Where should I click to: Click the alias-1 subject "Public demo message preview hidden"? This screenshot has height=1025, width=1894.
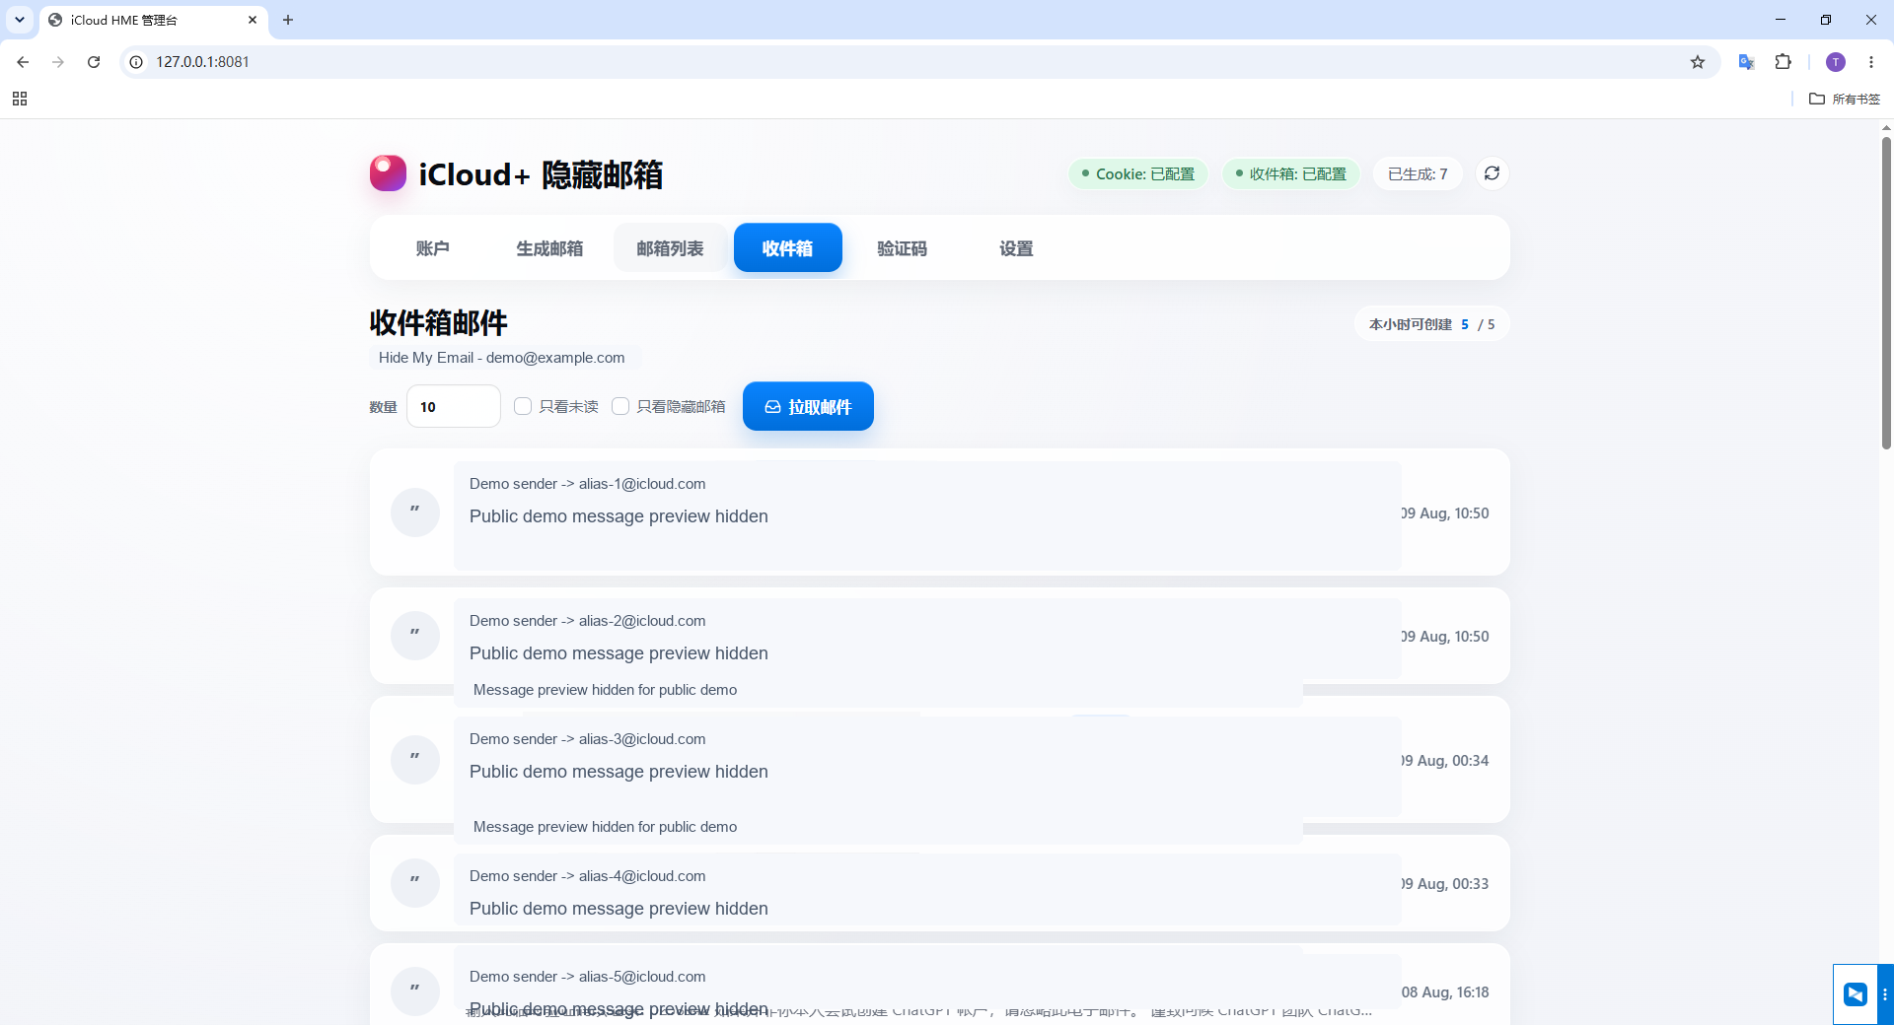click(x=619, y=516)
